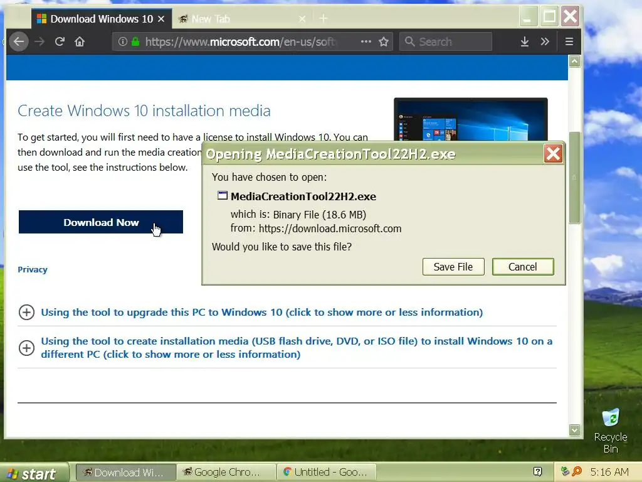Bookmark this page with the star
642x482 pixels.
(384, 41)
